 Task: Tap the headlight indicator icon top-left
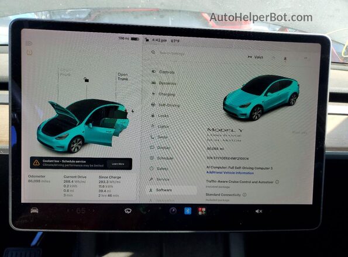(29, 43)
